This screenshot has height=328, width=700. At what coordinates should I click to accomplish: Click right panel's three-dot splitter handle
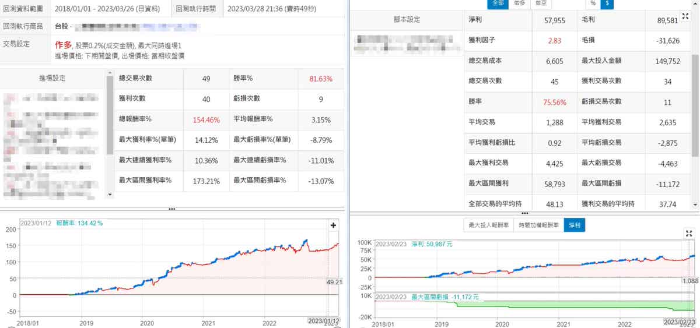coord(524,214)
